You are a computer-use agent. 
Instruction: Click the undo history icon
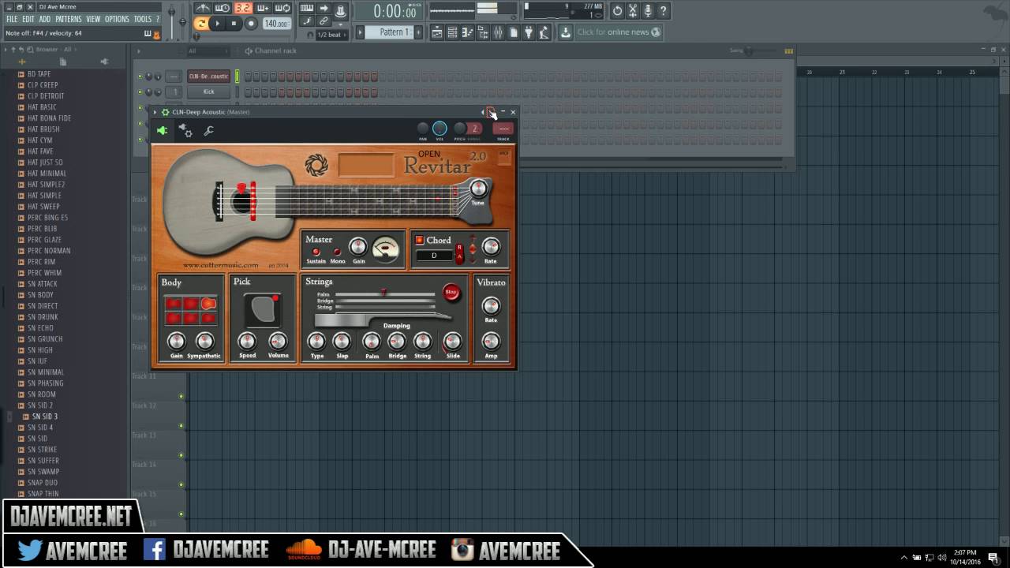point(617,11)
